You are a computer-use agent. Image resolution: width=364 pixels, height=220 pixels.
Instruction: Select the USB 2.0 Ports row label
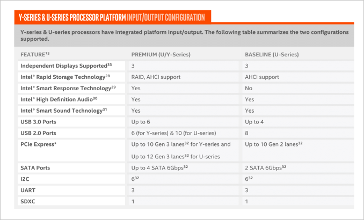pyautogui.click(x=38, y=133)
